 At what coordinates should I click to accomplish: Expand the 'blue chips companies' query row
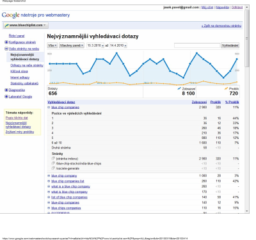click(49, 208)
